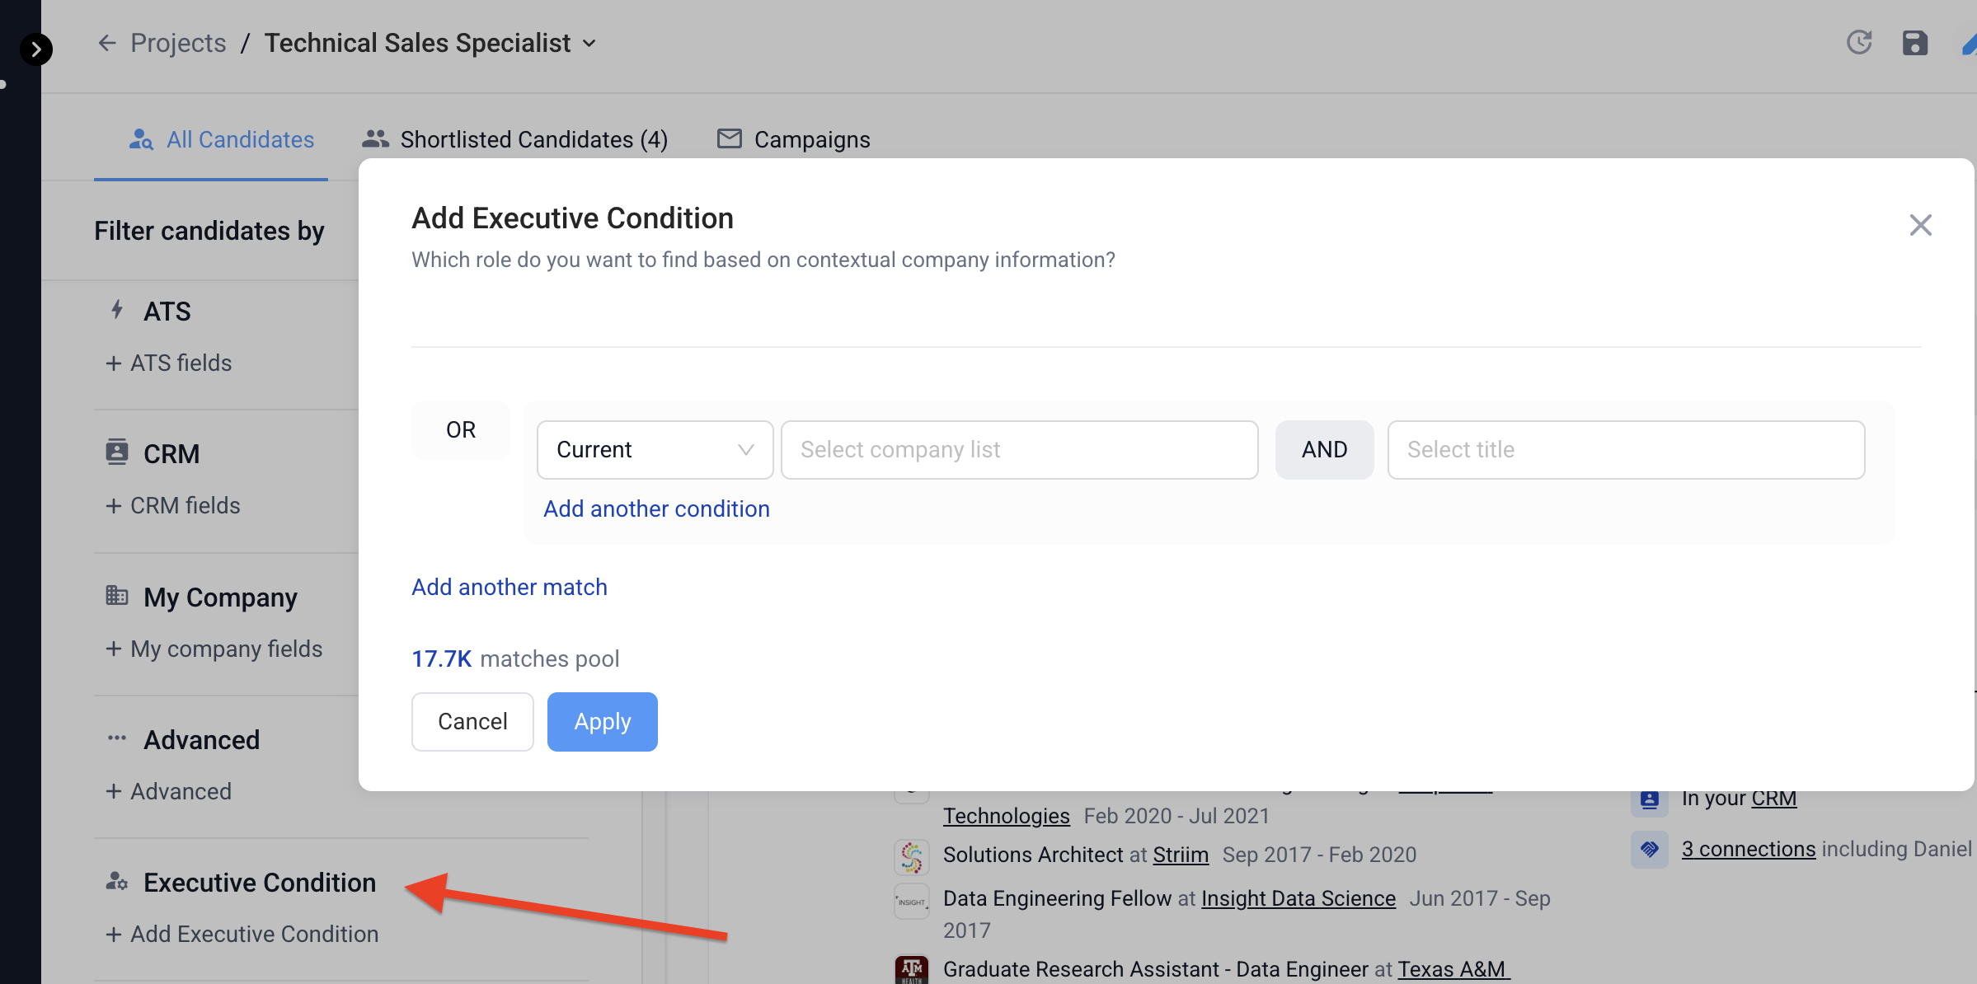Click the Insight Data Science logo

point(912,902)
